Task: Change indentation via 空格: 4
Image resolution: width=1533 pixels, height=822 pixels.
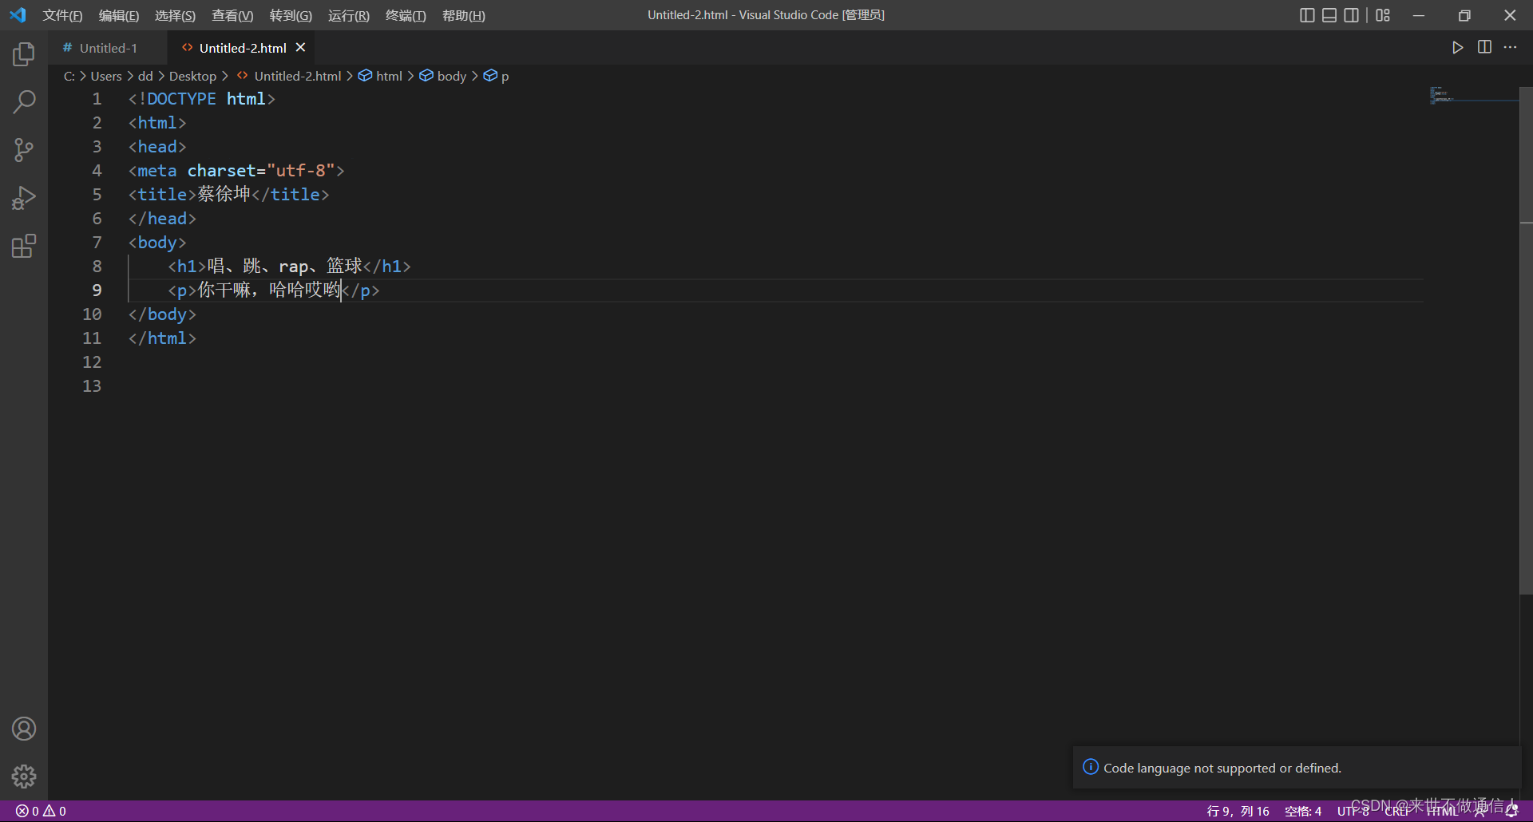Action: tap(1303, 811)
